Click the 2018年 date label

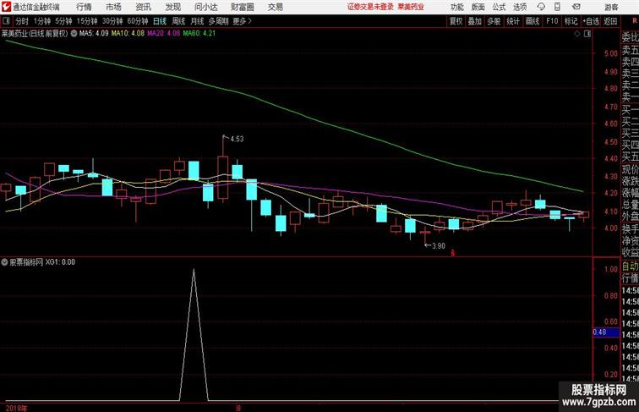(16, 408)
